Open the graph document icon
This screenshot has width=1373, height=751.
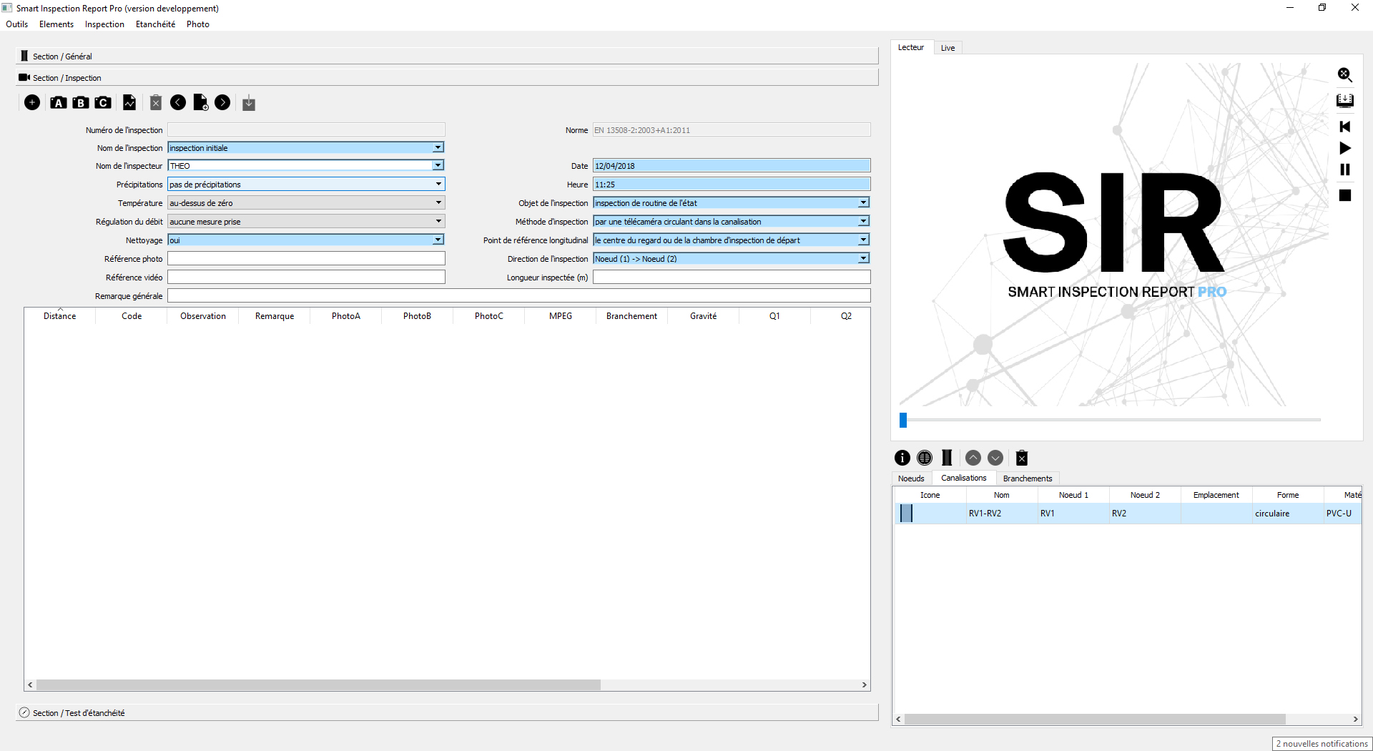click(x=129, y=103)
